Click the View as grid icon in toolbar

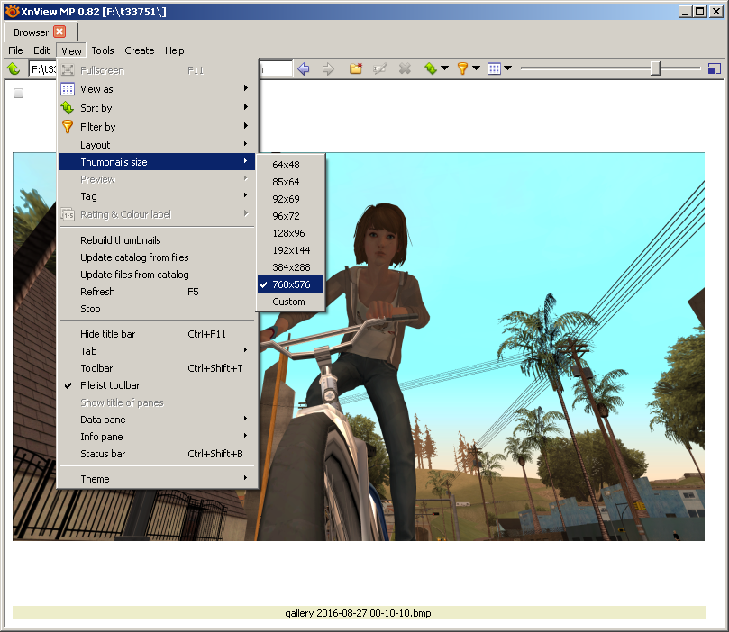point(494,69)
